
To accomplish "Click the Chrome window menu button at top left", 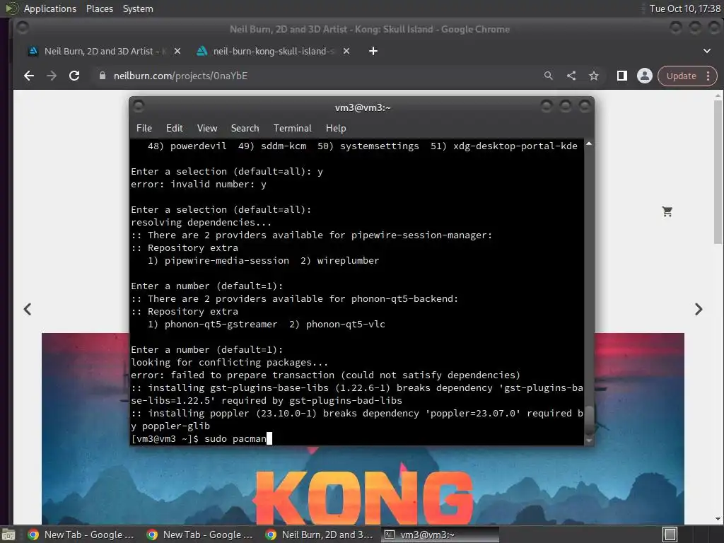I will pyautogui.click(x=22, y=28).
